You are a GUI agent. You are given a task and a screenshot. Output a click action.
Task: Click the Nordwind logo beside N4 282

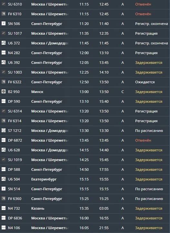(x=4, y=52)
